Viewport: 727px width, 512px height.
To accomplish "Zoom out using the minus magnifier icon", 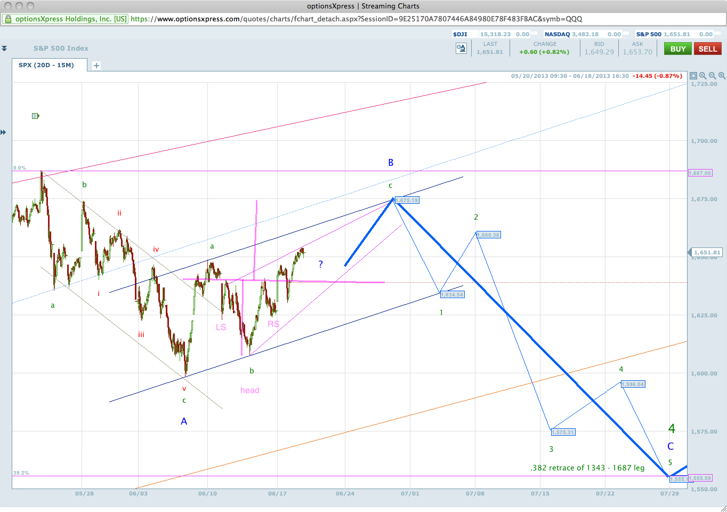I will click(713, 76).
